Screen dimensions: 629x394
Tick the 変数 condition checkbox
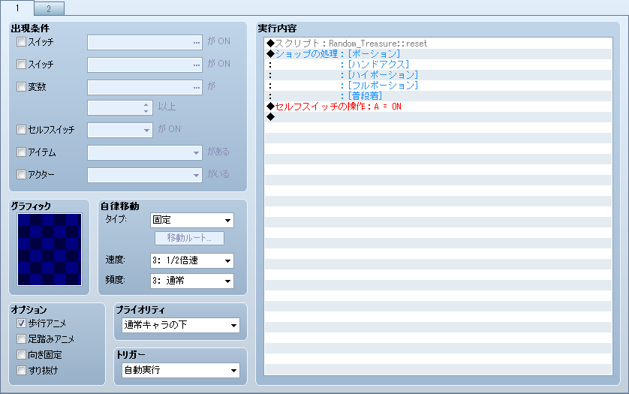21,86
